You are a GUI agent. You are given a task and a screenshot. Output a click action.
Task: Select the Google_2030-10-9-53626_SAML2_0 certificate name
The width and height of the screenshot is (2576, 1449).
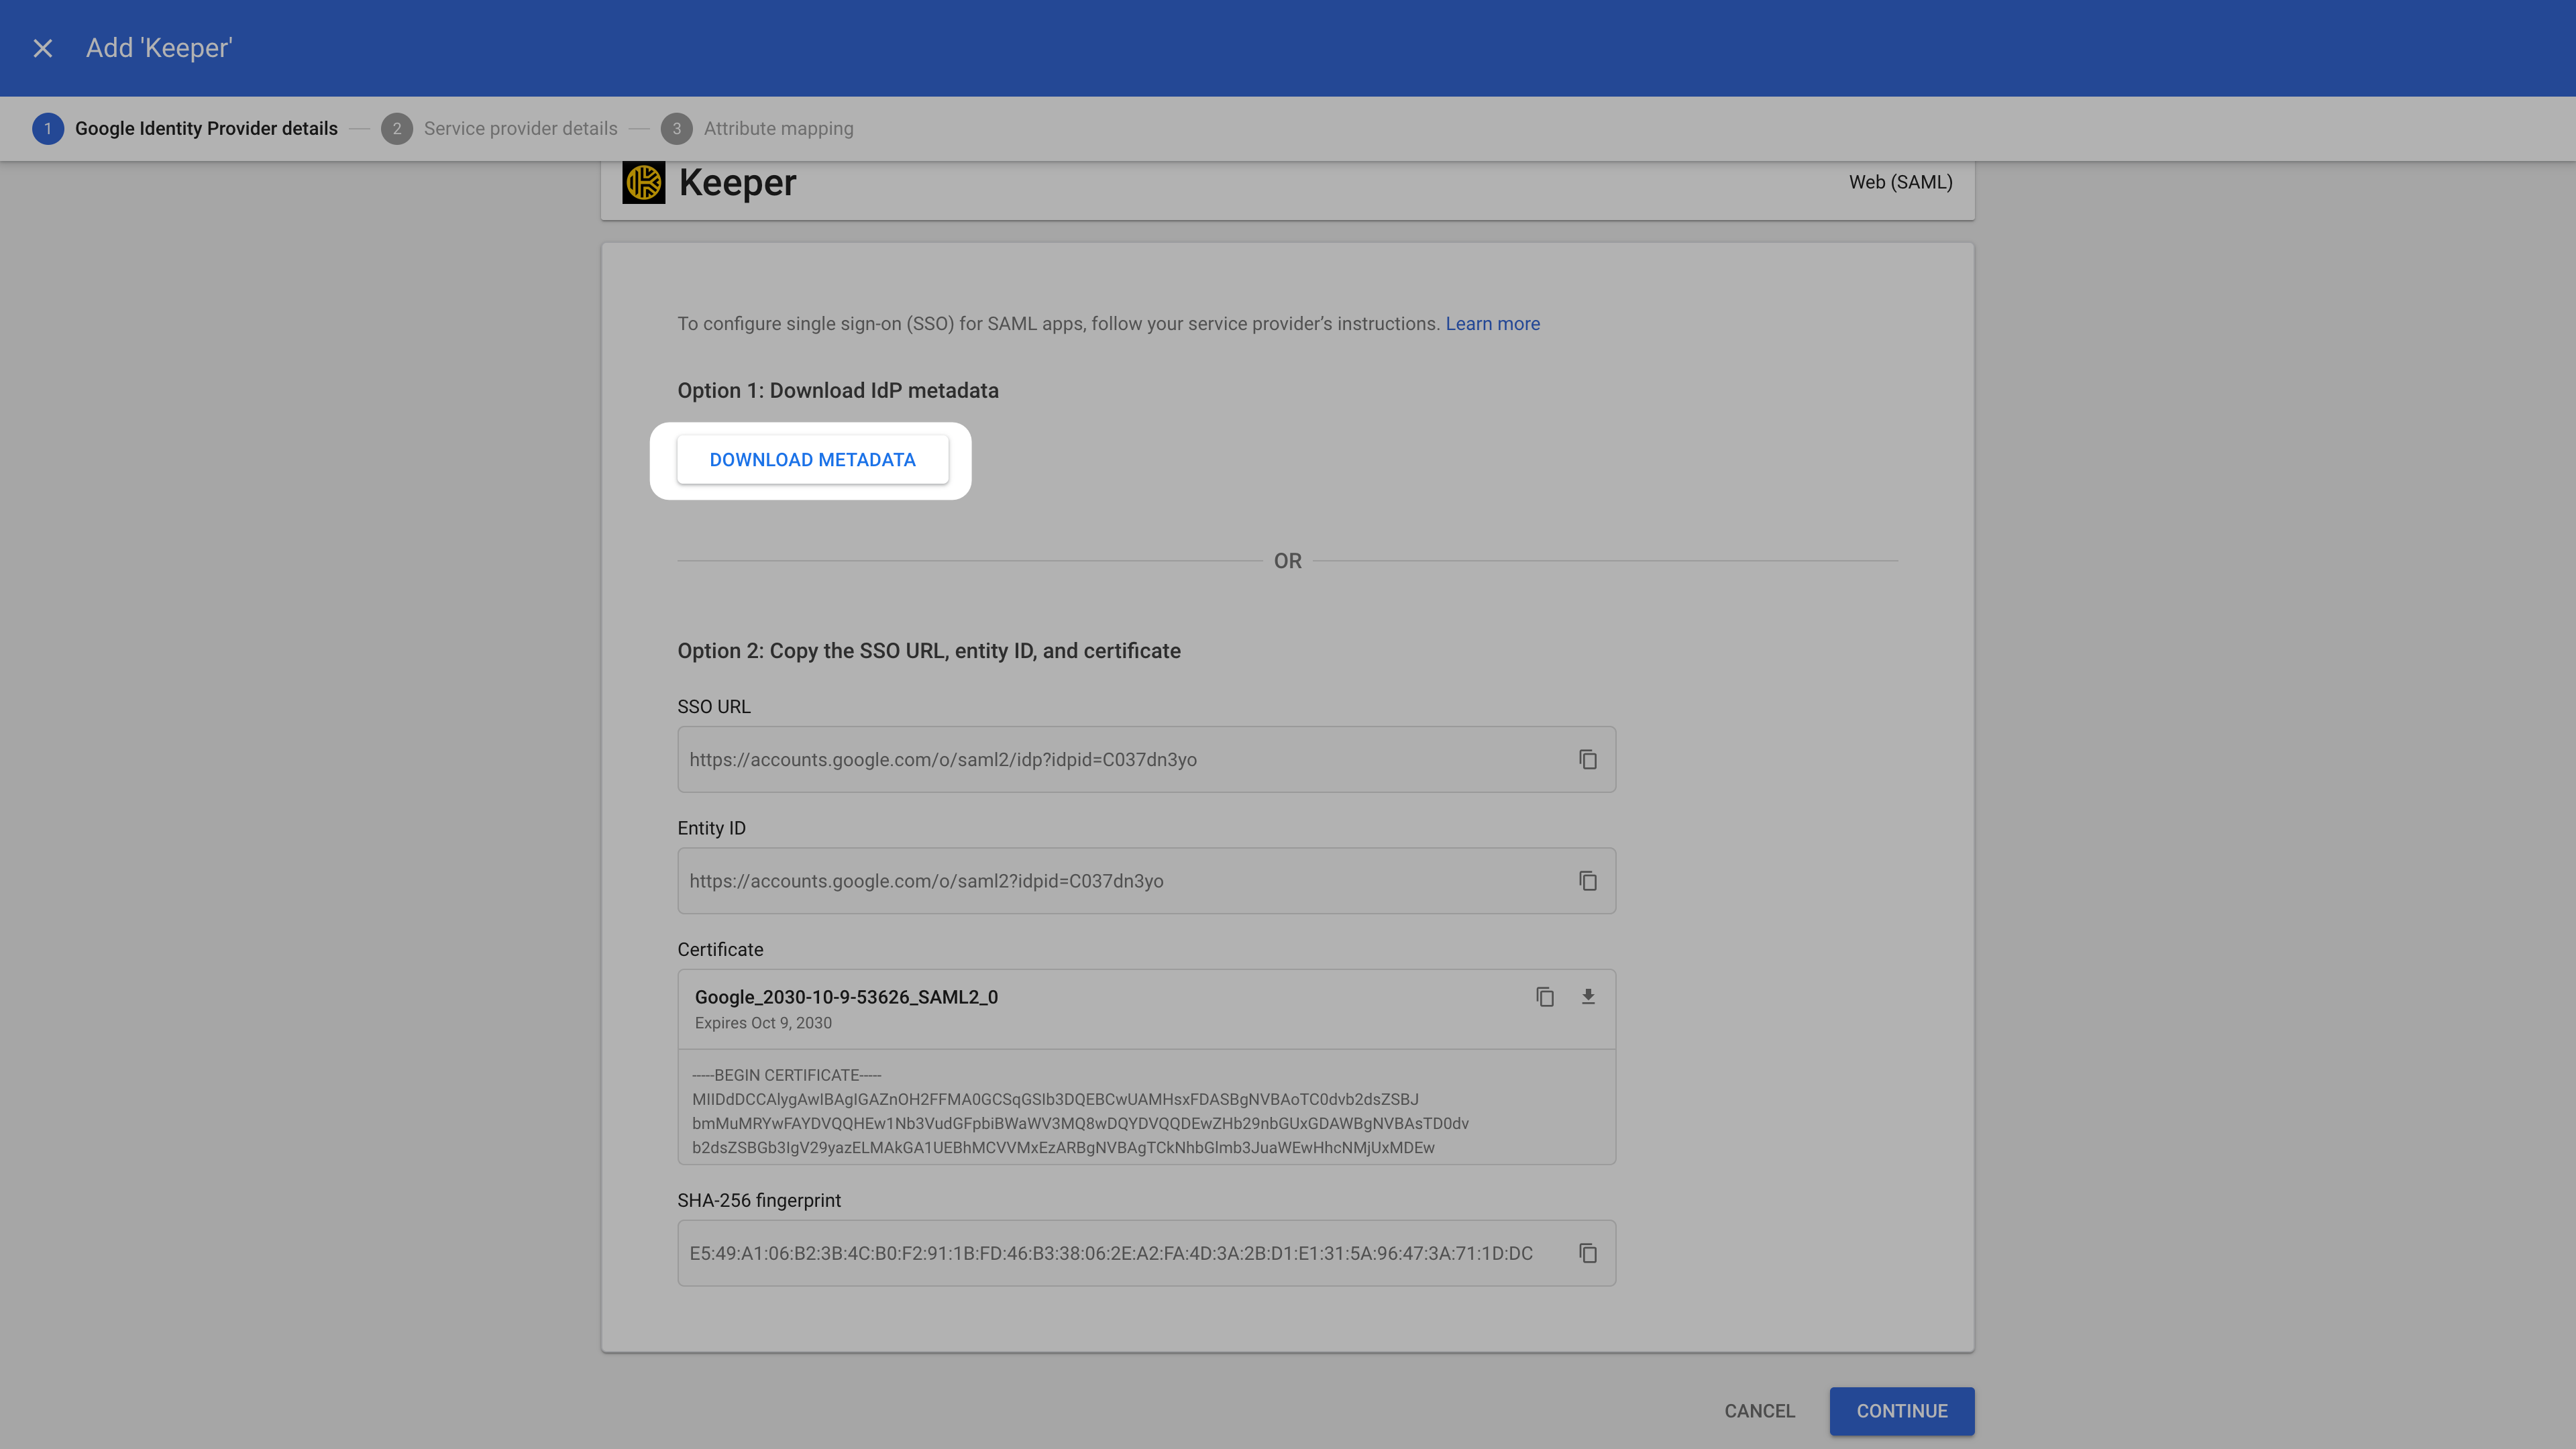tap(845, 997)
